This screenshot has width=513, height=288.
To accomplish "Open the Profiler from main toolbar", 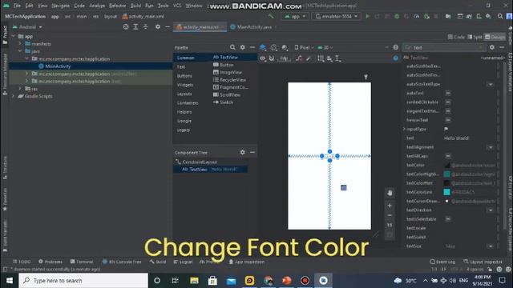I will (416, 16).
